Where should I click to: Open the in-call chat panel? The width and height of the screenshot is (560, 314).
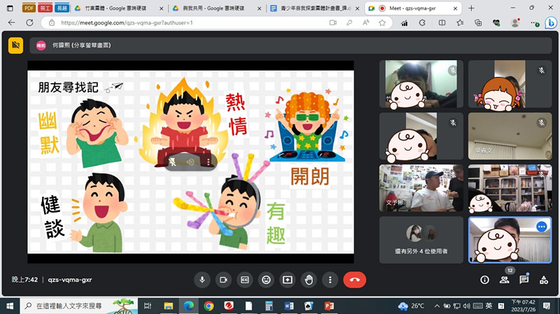[524, 280]
